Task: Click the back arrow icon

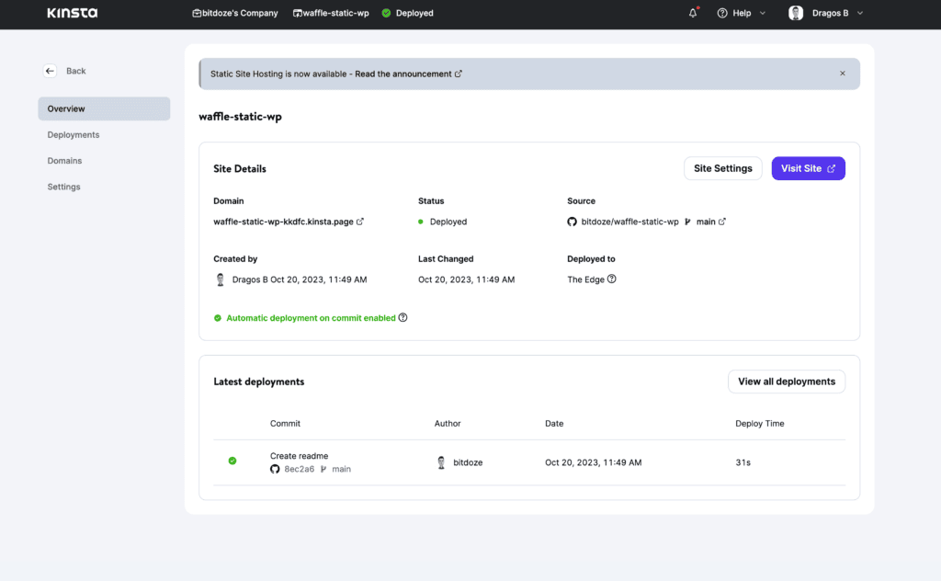Action: (50, 71)
